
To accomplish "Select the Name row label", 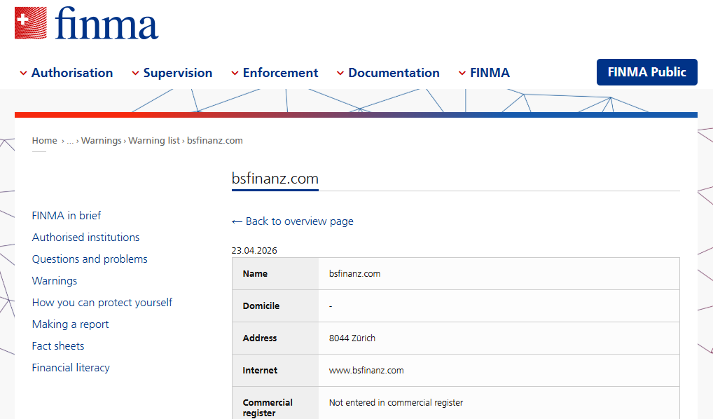I will (x=255, y=274).
